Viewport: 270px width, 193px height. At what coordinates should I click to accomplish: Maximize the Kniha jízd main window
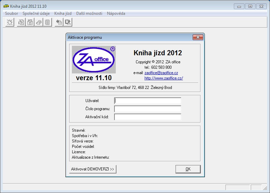coord(250,6)
